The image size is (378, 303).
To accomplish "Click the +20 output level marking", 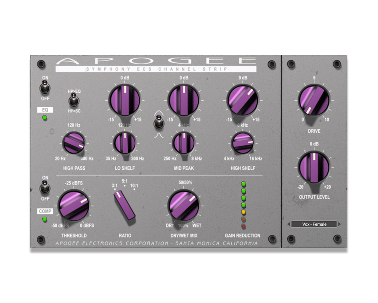I will pos(327,187).
